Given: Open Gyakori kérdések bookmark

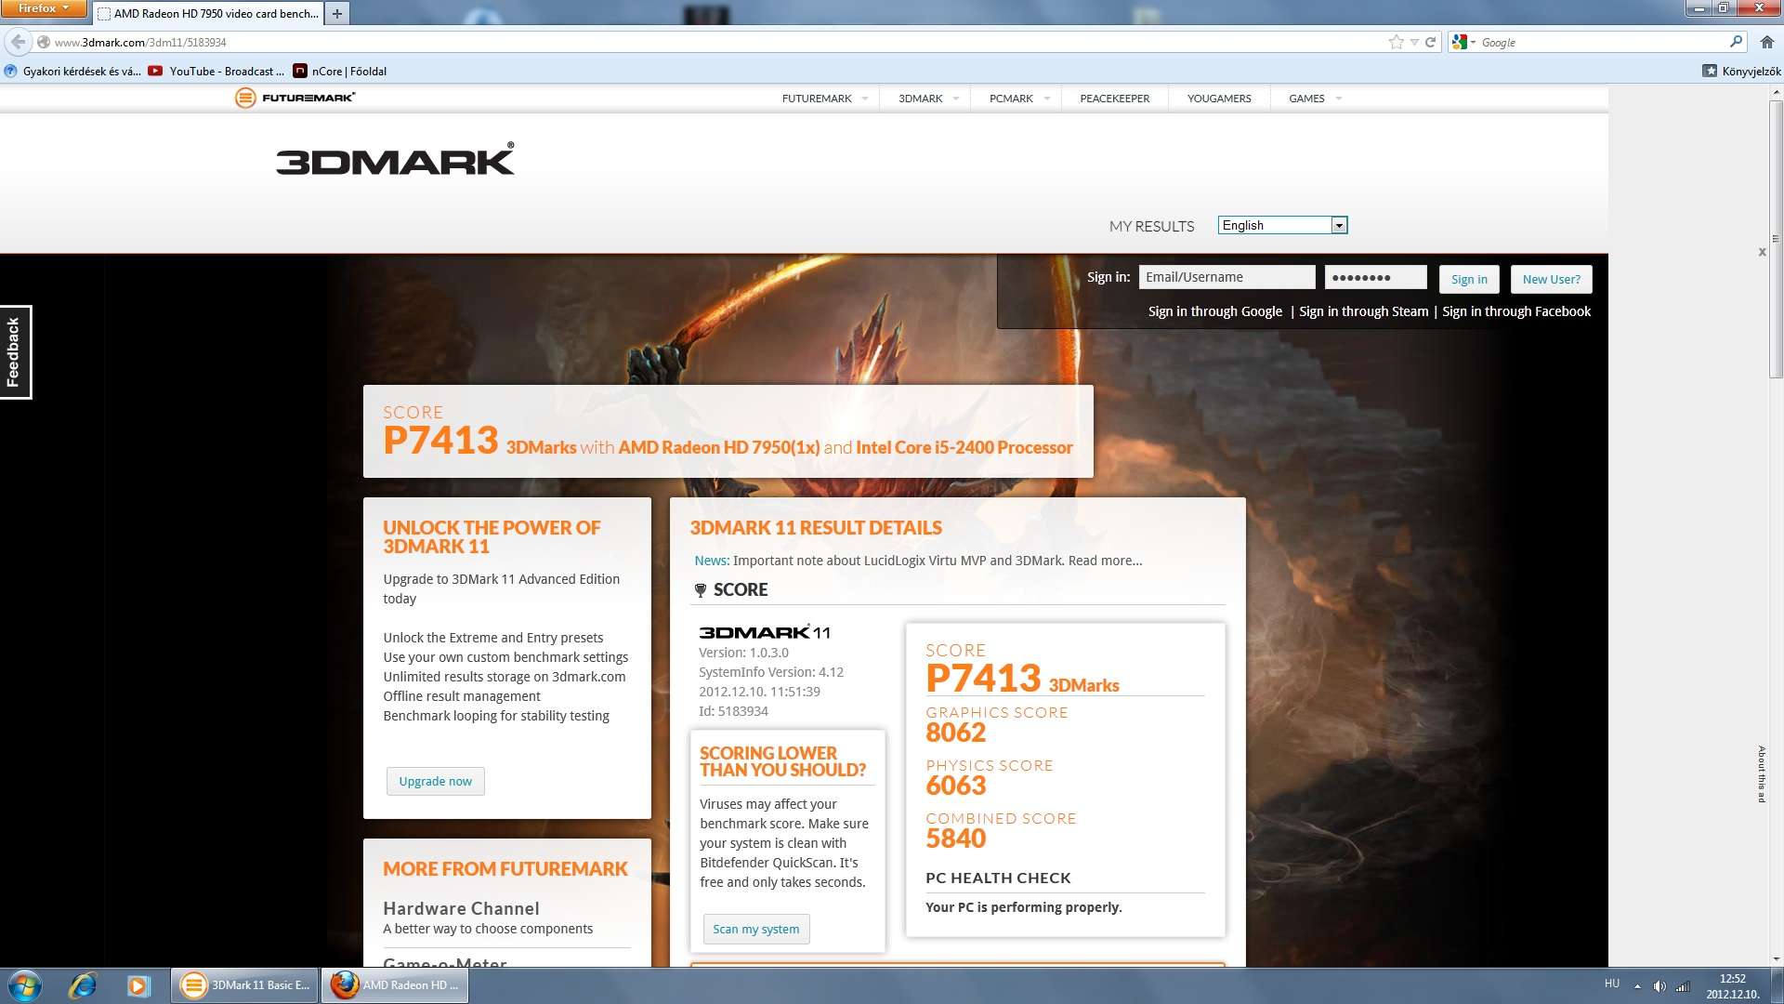Looking at the screenshot, I should 72,71.
